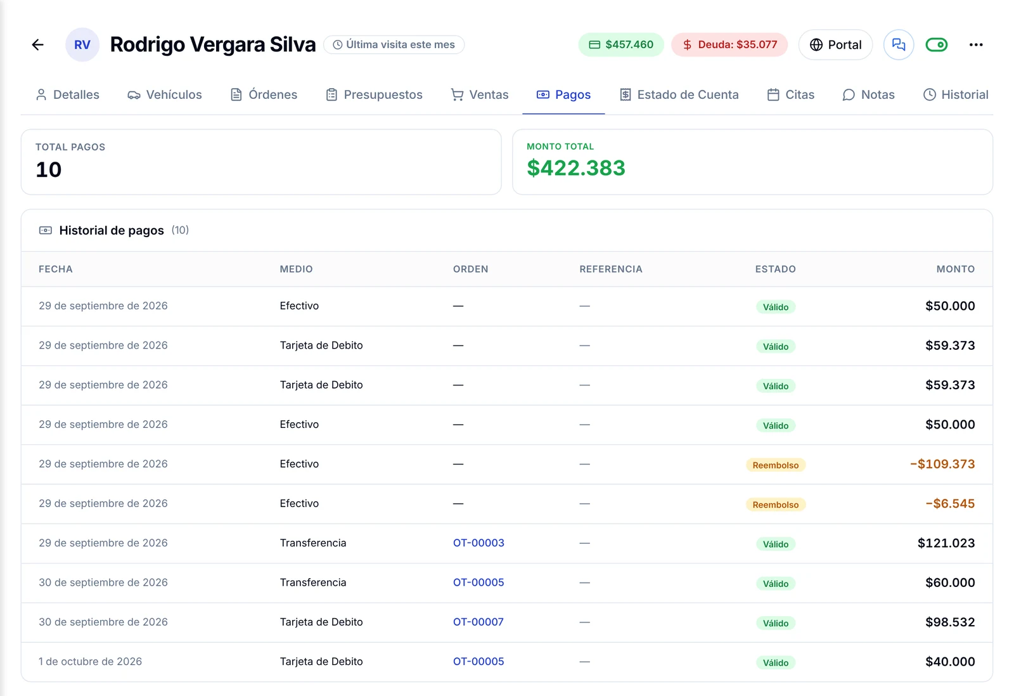Select the Estado de Cuenta tab
The height and width of the screenshot is (696, 1014).
pyautogui.click(x=679, y=94)
